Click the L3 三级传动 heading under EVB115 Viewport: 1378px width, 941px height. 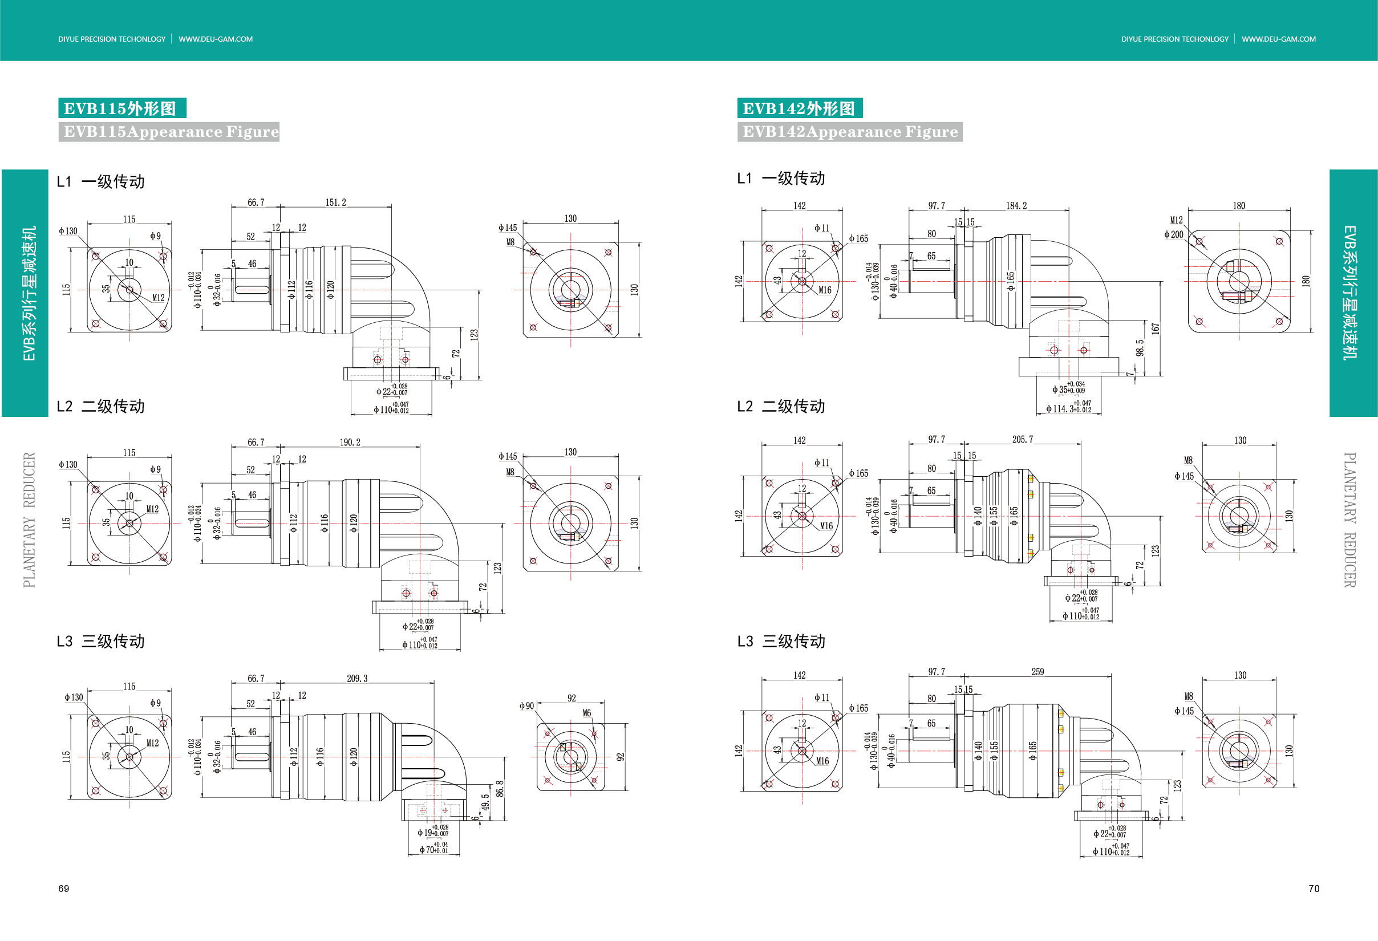(101, 641)
